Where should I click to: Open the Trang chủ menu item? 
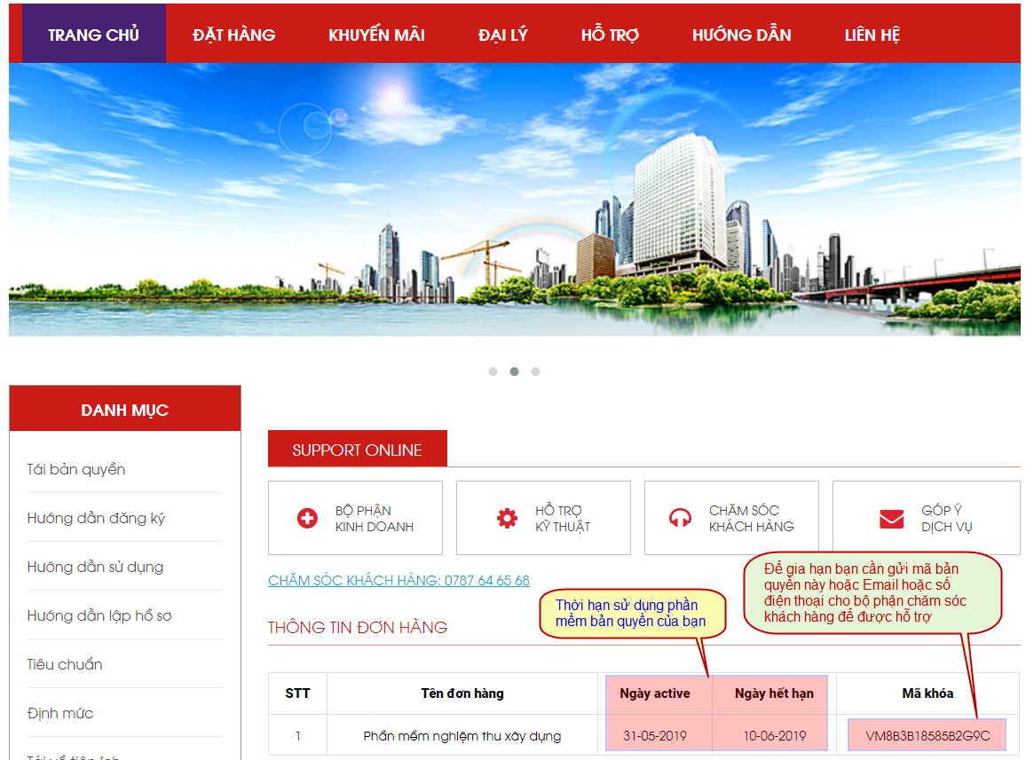(93, 35)
